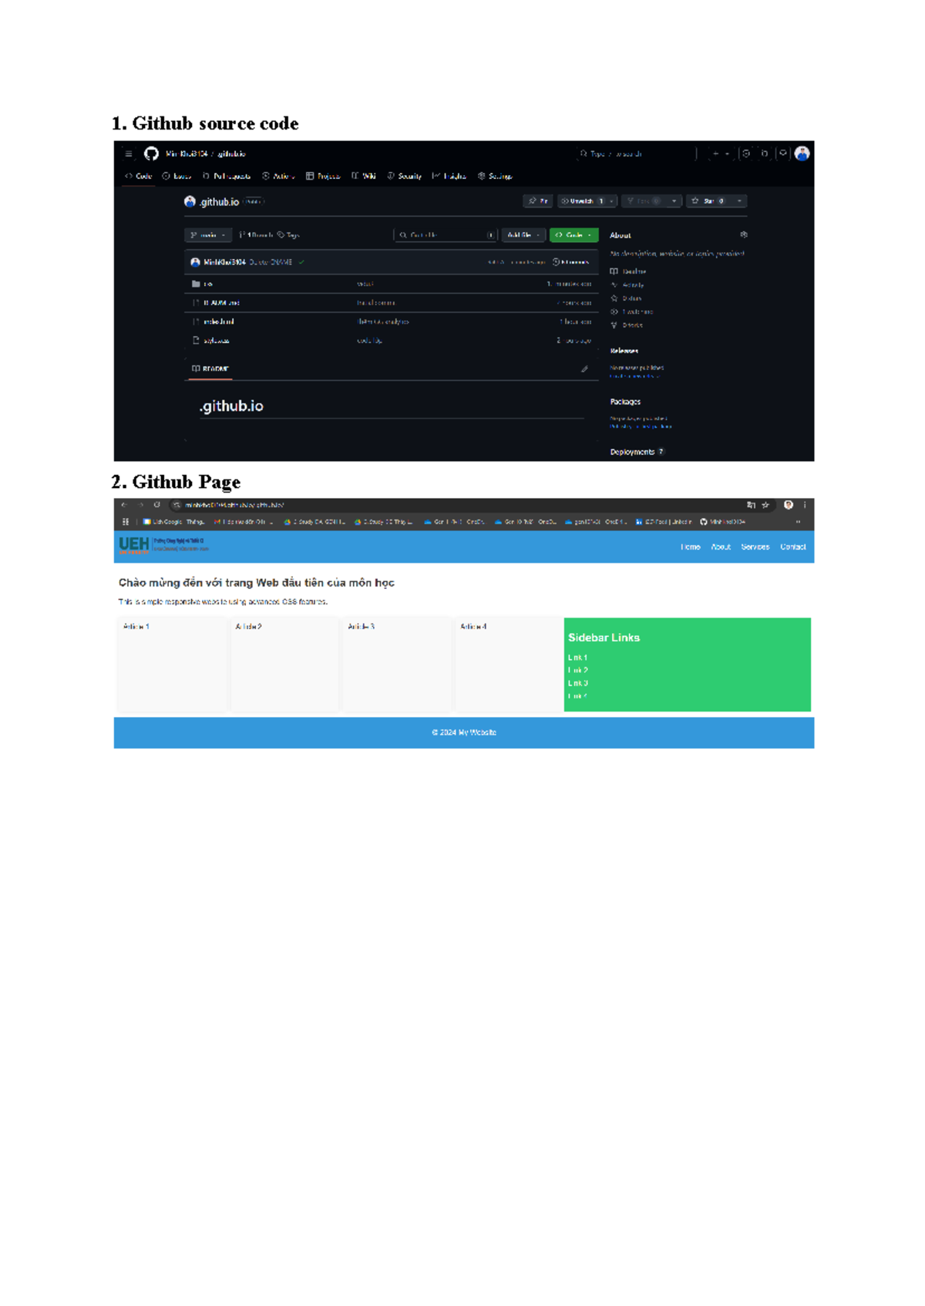Switch to the Issues tab

[177, 176]
